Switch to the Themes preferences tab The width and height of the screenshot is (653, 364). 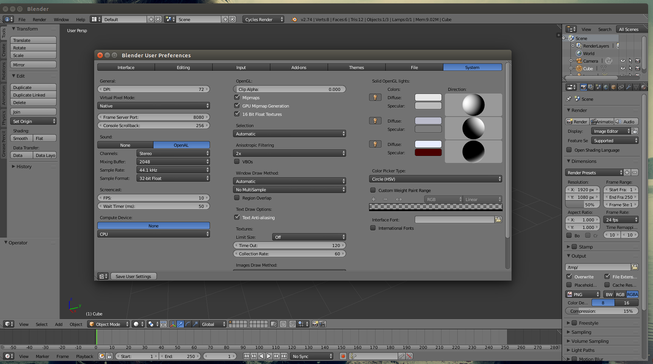click(x=357, y=68)
